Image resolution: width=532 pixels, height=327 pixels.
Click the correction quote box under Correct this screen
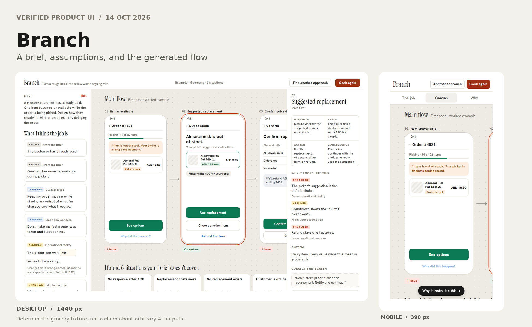[325, 280]
